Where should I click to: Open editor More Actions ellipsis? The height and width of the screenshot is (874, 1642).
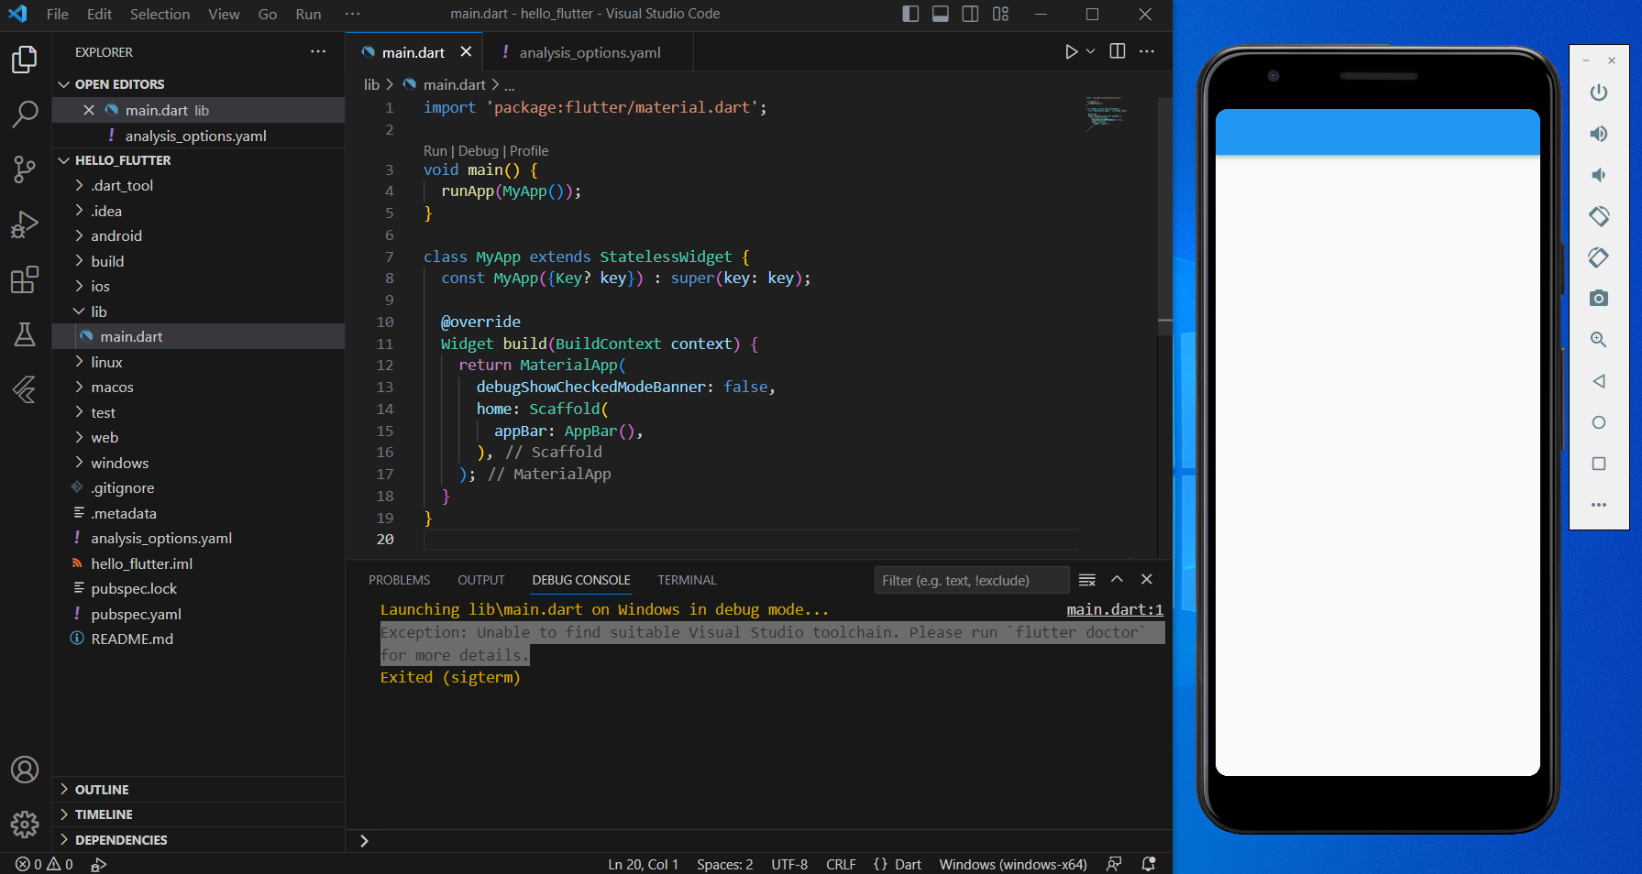tap(1147, 51)
